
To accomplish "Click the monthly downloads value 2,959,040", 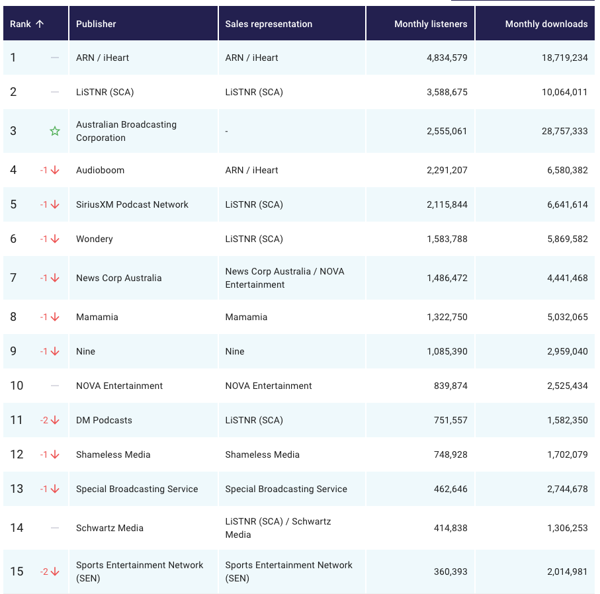I will click(x=568, y=352).
